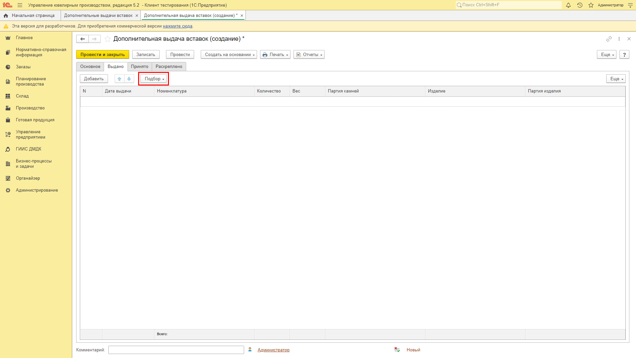Sort by the Номенклатура column header
Viewport: 636px width, 358px height.
click(x=204, y=91)
